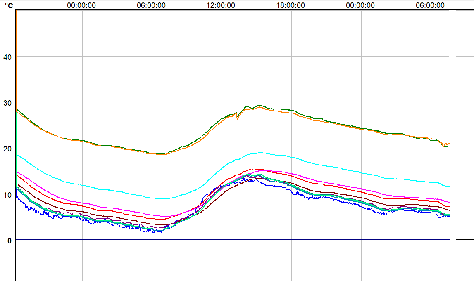Screen dimensions: 474x281
Task: Select the second 00:00:00 time label
Action: (360, 5)
